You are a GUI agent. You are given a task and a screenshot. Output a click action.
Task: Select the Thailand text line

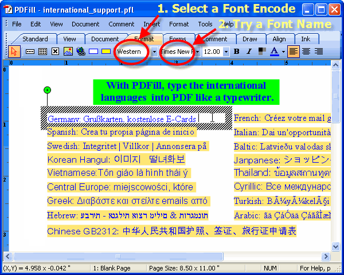coord(282,173)
